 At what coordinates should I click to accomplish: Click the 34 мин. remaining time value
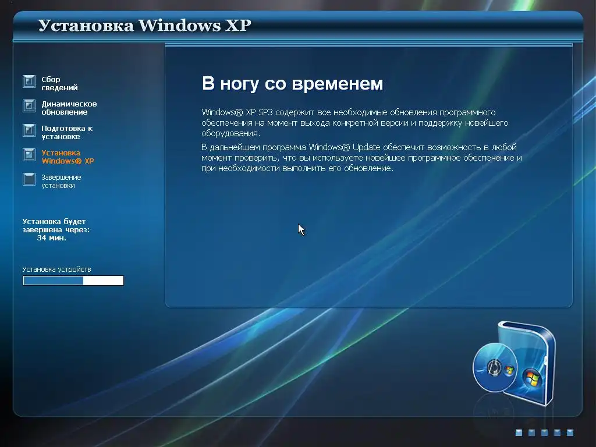52,238
